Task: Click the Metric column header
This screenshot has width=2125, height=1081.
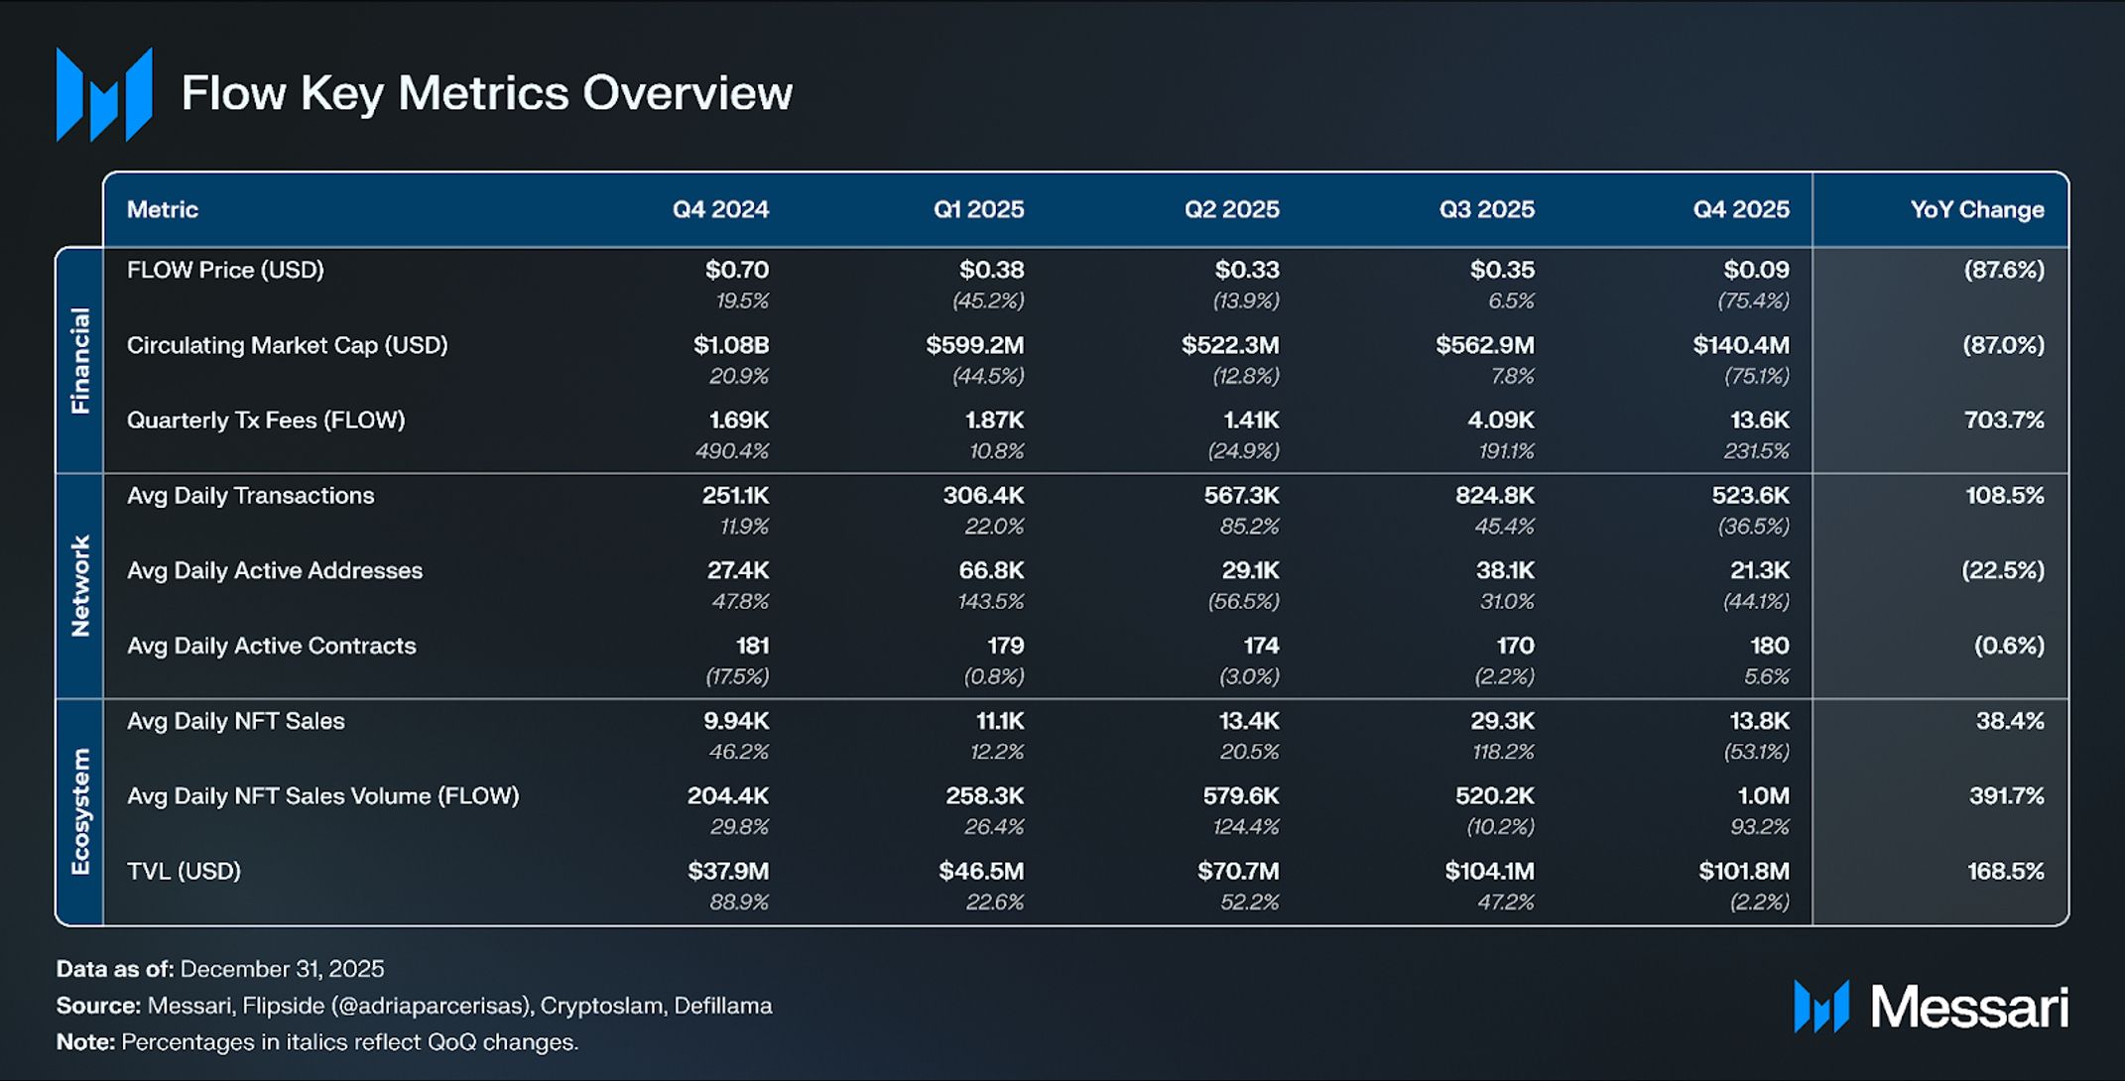Action: tap(163, 210)
